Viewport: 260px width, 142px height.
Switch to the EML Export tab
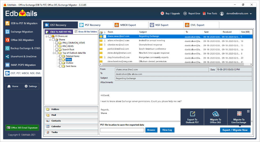point(201,25)
